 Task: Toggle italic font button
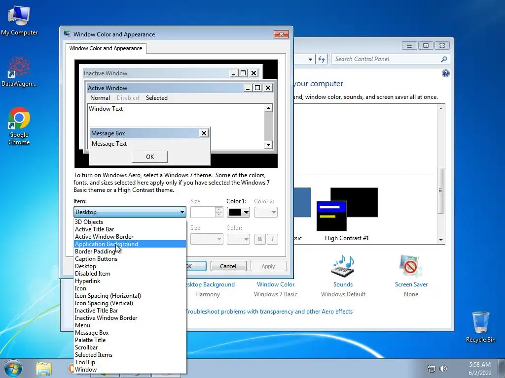pos(272,239)
